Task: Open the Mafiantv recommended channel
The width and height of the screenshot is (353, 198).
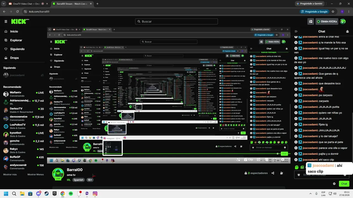Action: tap(23, 94)
